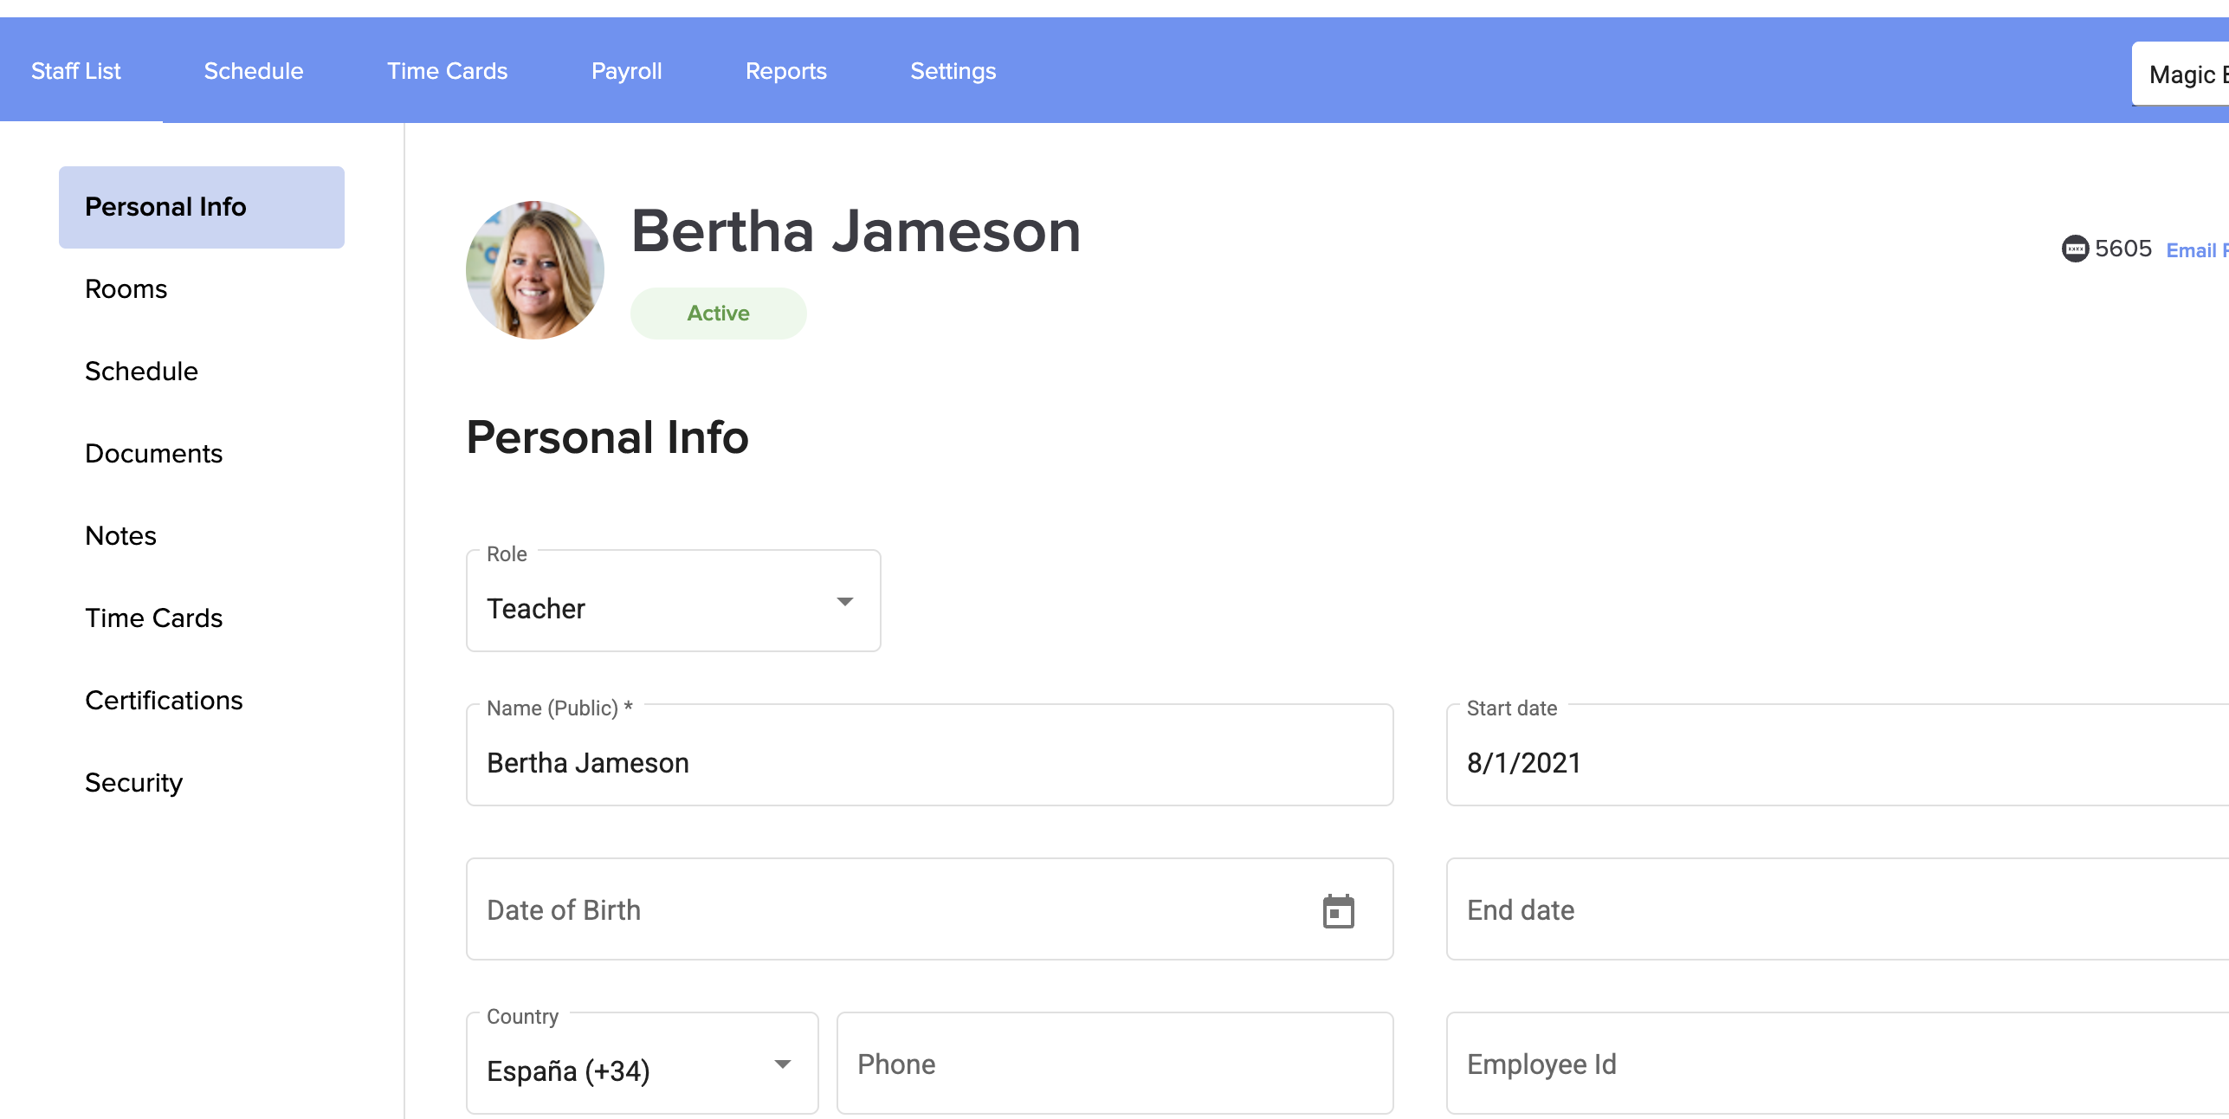Click the Name (Public) text field

[x=928, y=762]
